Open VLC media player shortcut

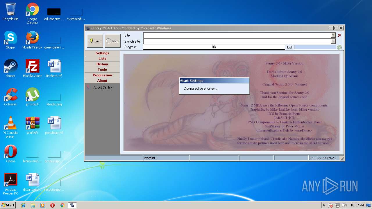[10, 127]
